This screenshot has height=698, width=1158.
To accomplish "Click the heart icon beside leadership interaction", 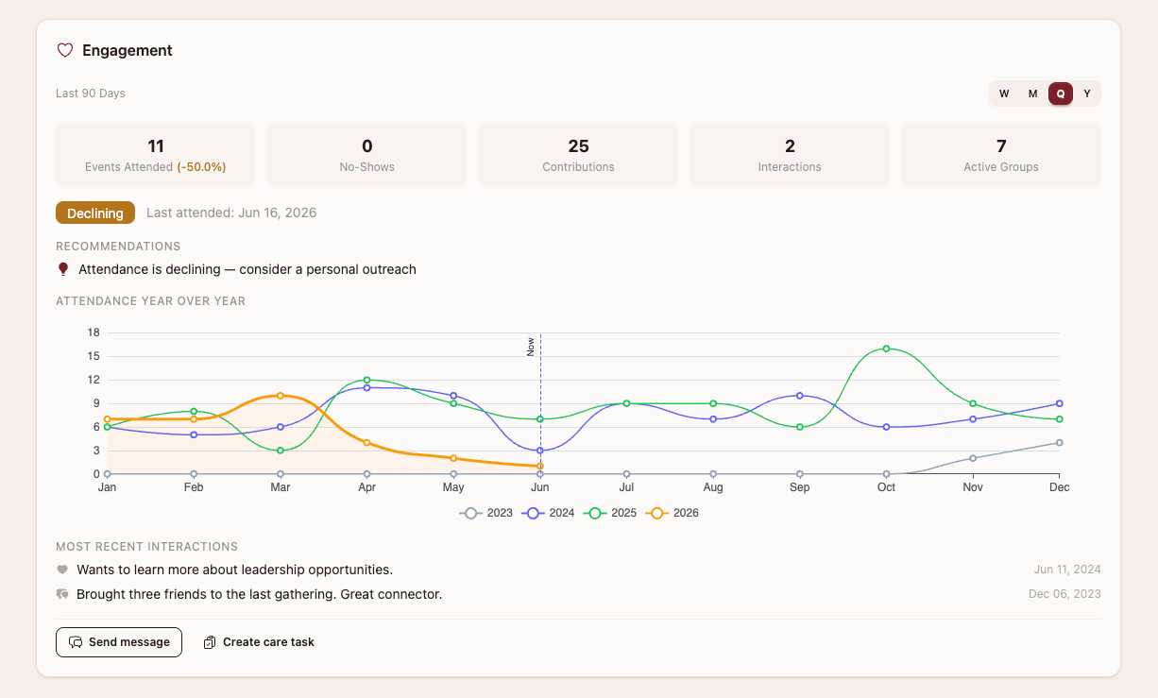I will 62,570.
